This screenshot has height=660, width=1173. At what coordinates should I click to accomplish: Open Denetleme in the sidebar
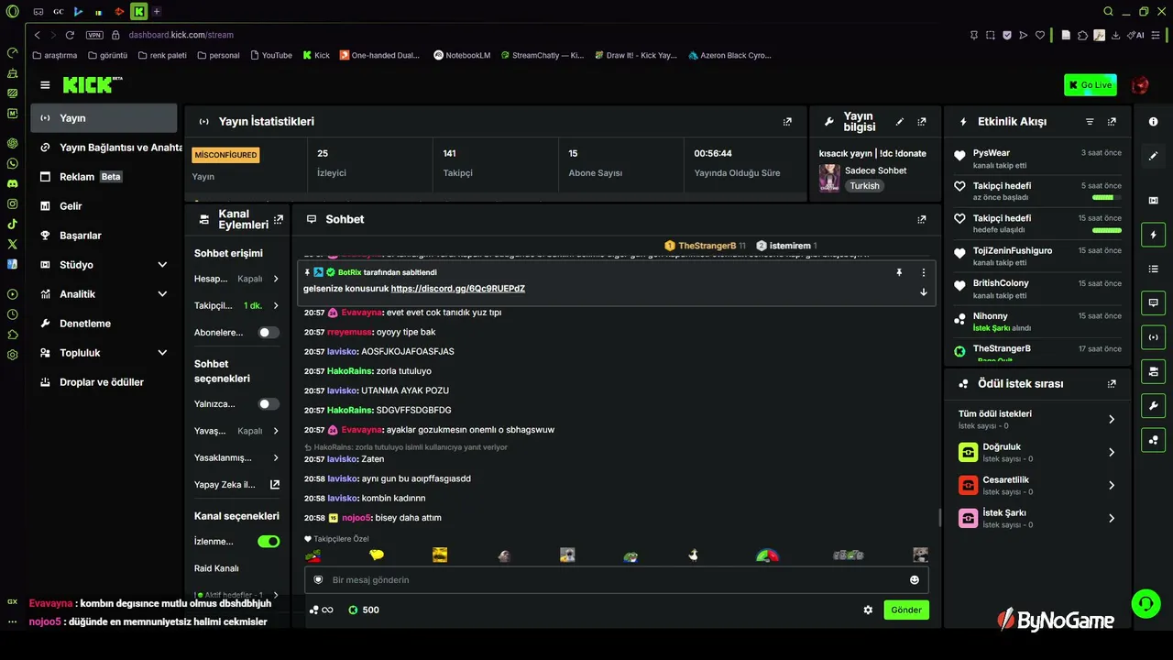coord(104,324)
